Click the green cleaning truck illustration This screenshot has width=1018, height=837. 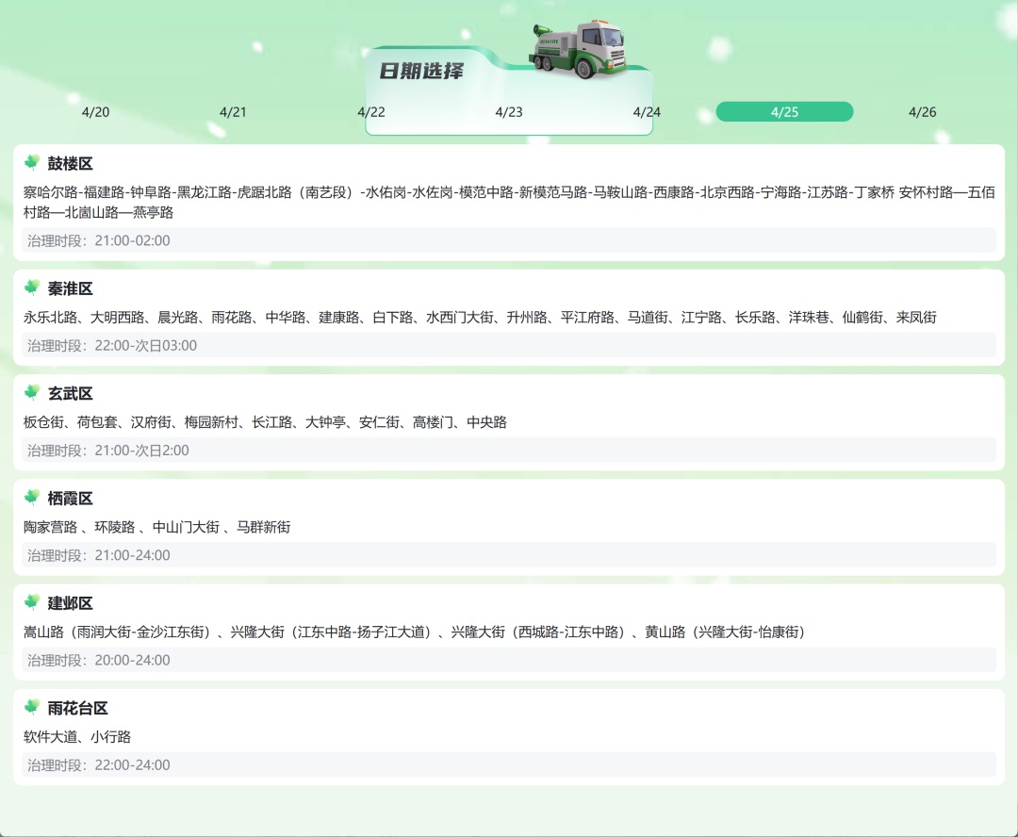[579, 49]
